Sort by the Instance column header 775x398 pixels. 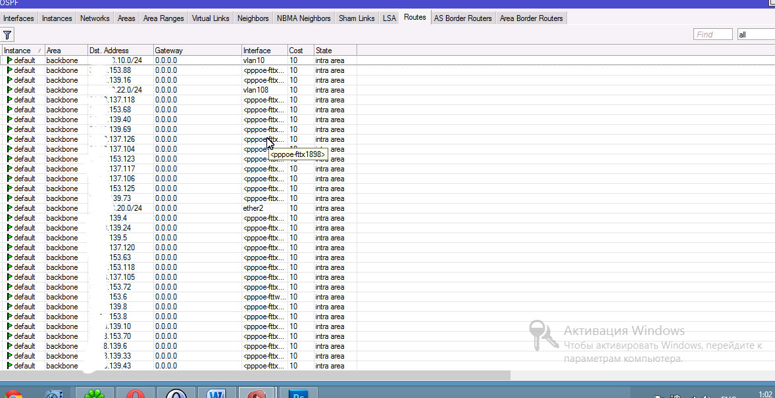[x=23, y=51]
